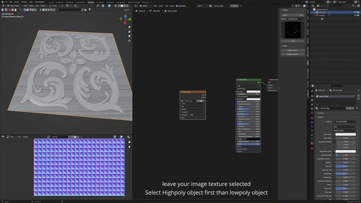This screenshot has width=361, height=203.
Task: Click the image editor zoom magnifier icon
Action: pos(129,142)
